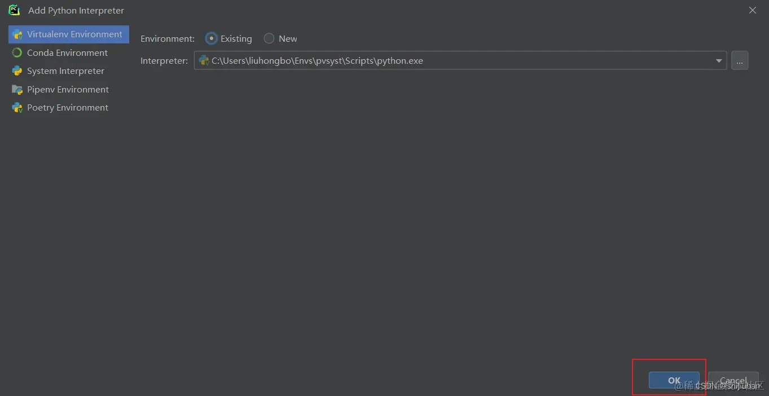Open the System Interpreter option
This screenshot has height=396, width=769.
coord(65,71)
